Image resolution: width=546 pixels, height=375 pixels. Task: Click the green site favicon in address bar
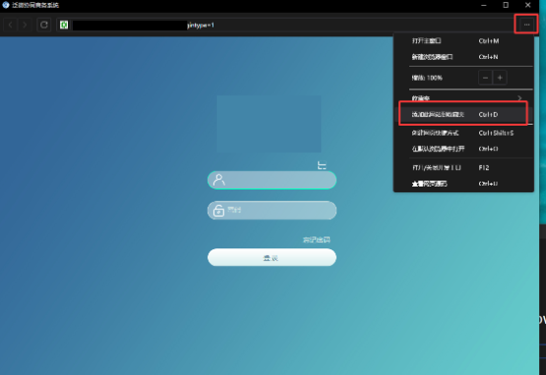tap(64, 25)
